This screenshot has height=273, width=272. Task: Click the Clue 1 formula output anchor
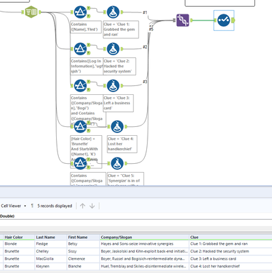pos(122,12)
